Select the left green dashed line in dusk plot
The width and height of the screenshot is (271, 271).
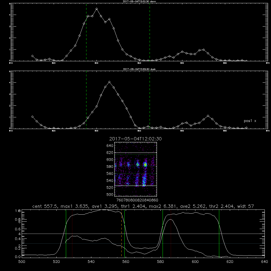(86, 100)
